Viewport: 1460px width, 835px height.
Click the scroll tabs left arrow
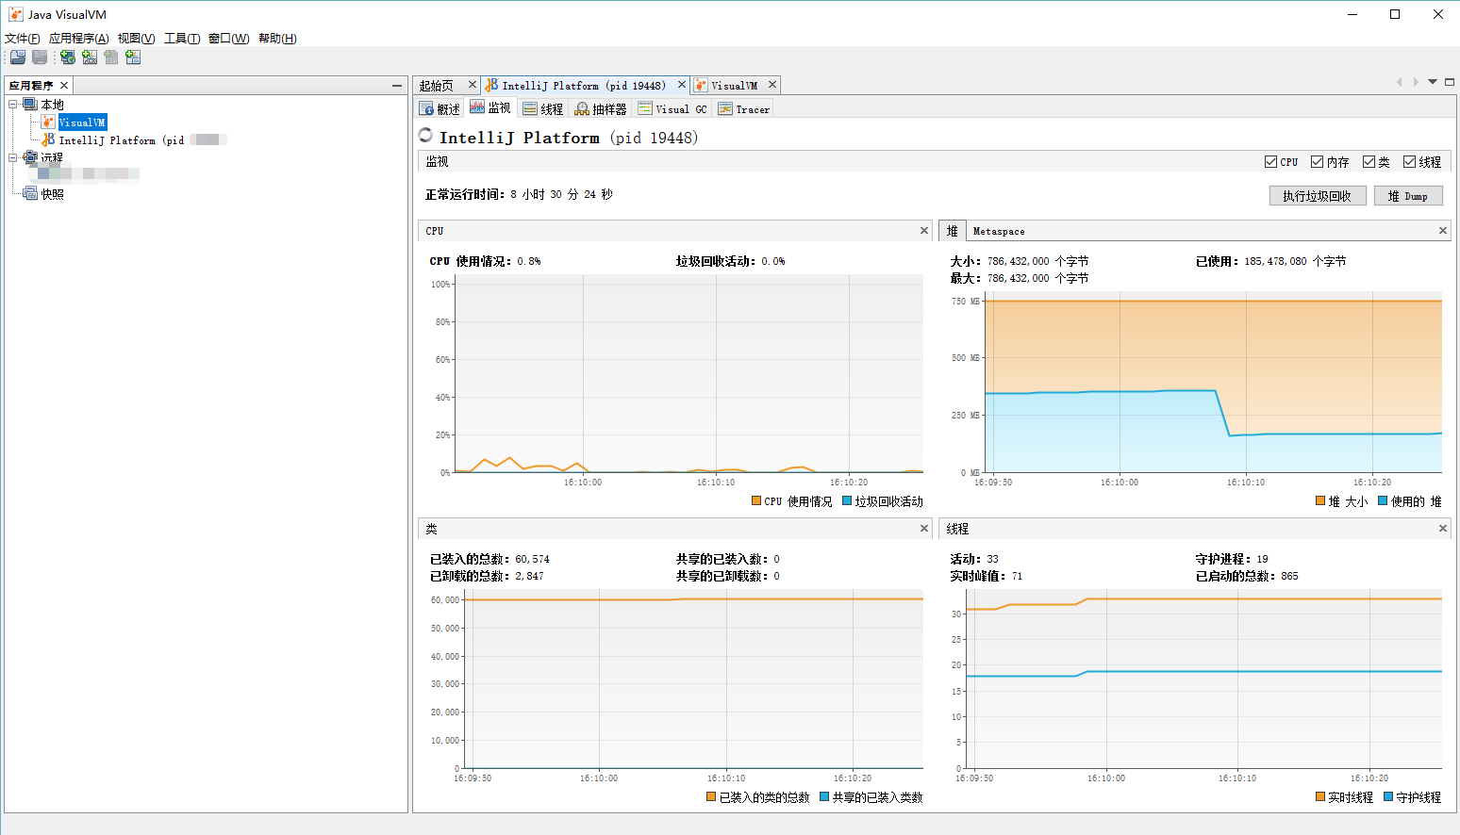pos(1400,82)
